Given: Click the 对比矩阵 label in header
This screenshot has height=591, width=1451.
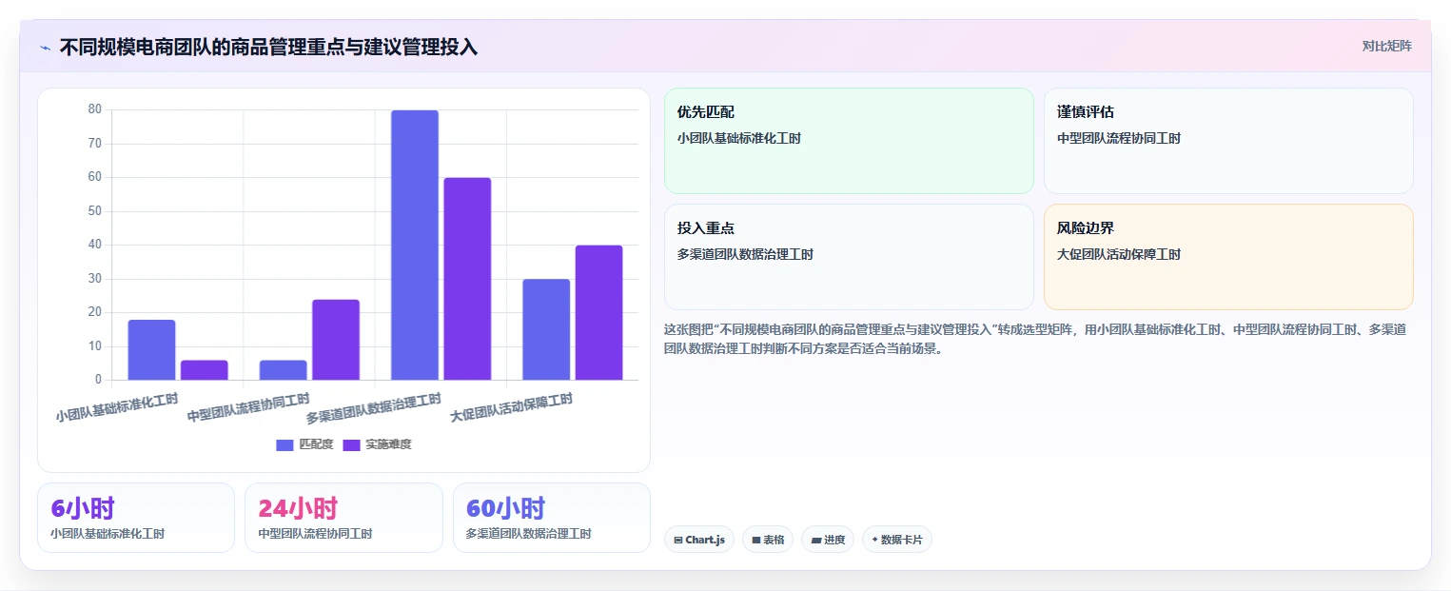Looking at the screenshot, I should click(x=1386, y=46).
